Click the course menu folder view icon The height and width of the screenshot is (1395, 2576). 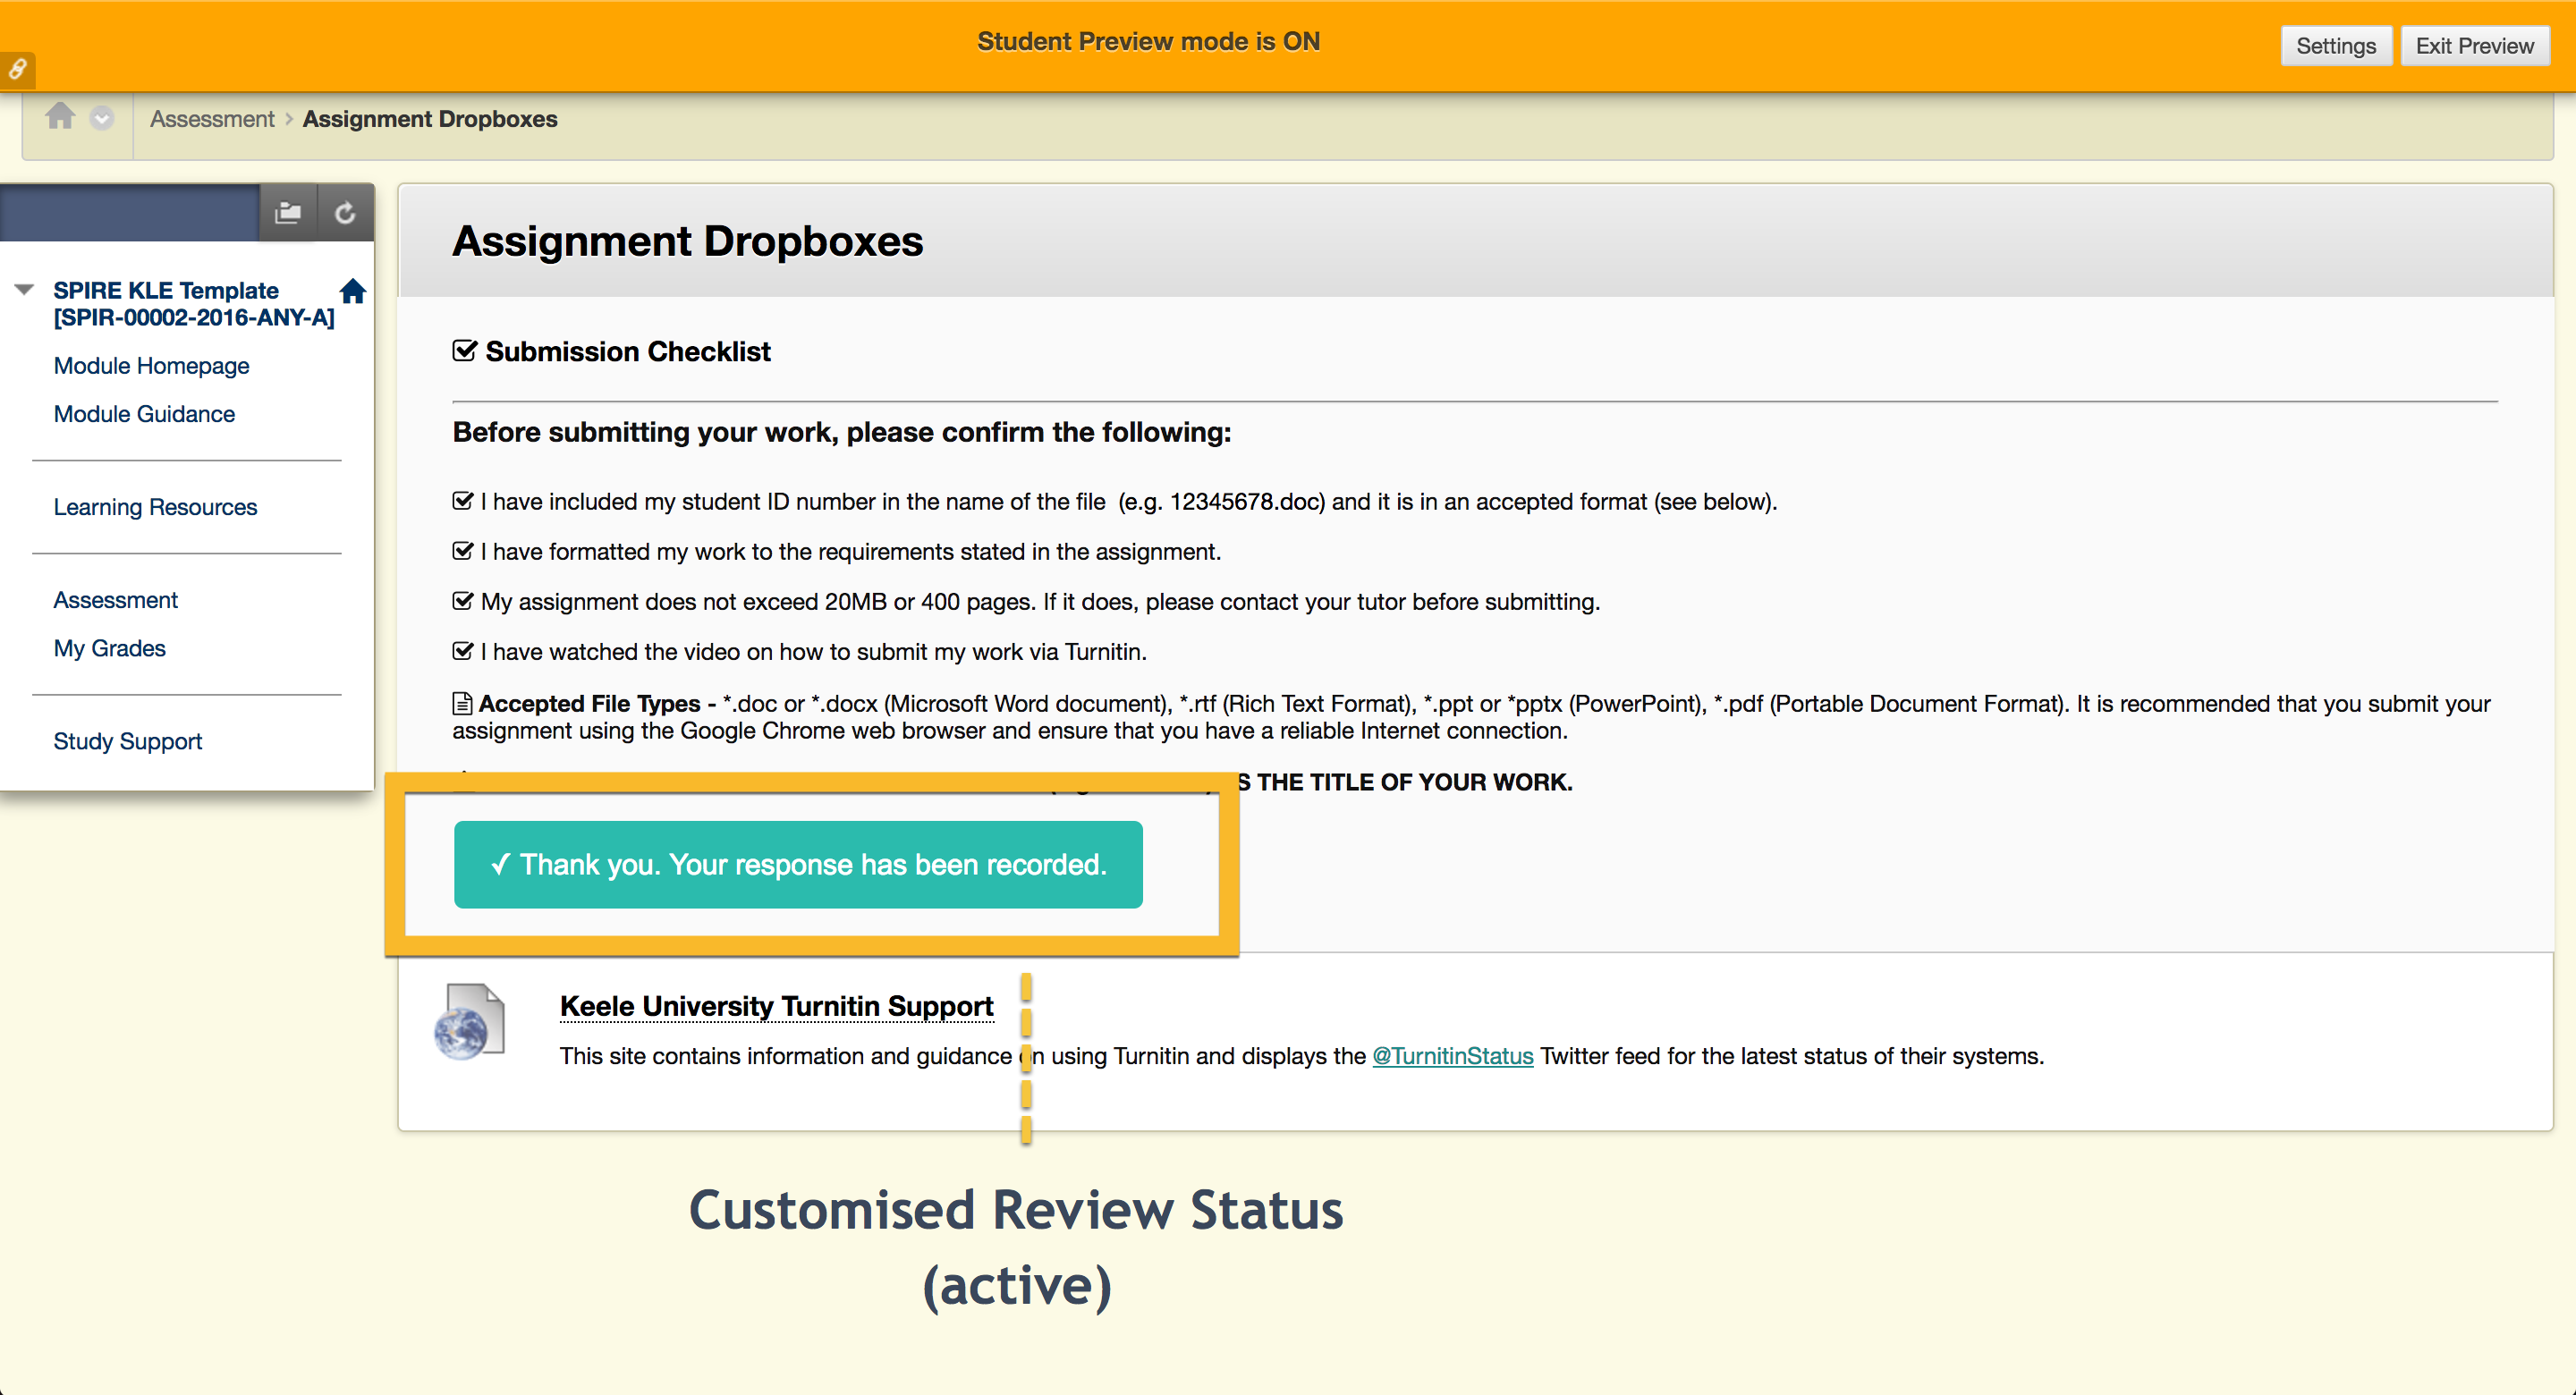(x=288, y=212)
